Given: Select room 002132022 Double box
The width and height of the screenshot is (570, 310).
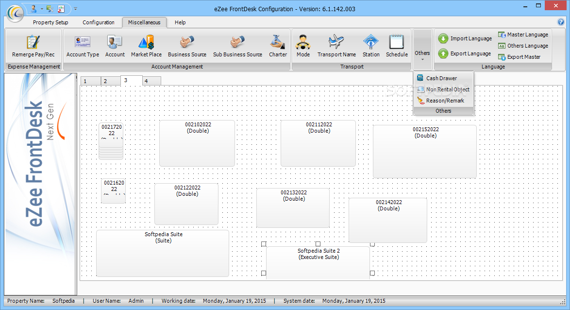Looking at the screenshot, I should coord(293,208).
